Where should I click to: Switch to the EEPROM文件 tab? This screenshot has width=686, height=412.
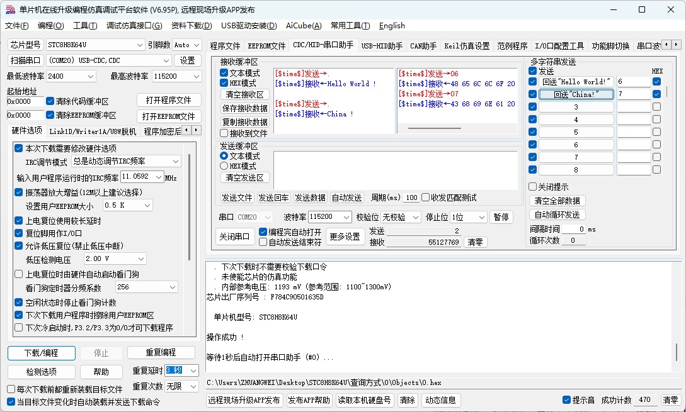pyautogui.click(x=266, y=46)
